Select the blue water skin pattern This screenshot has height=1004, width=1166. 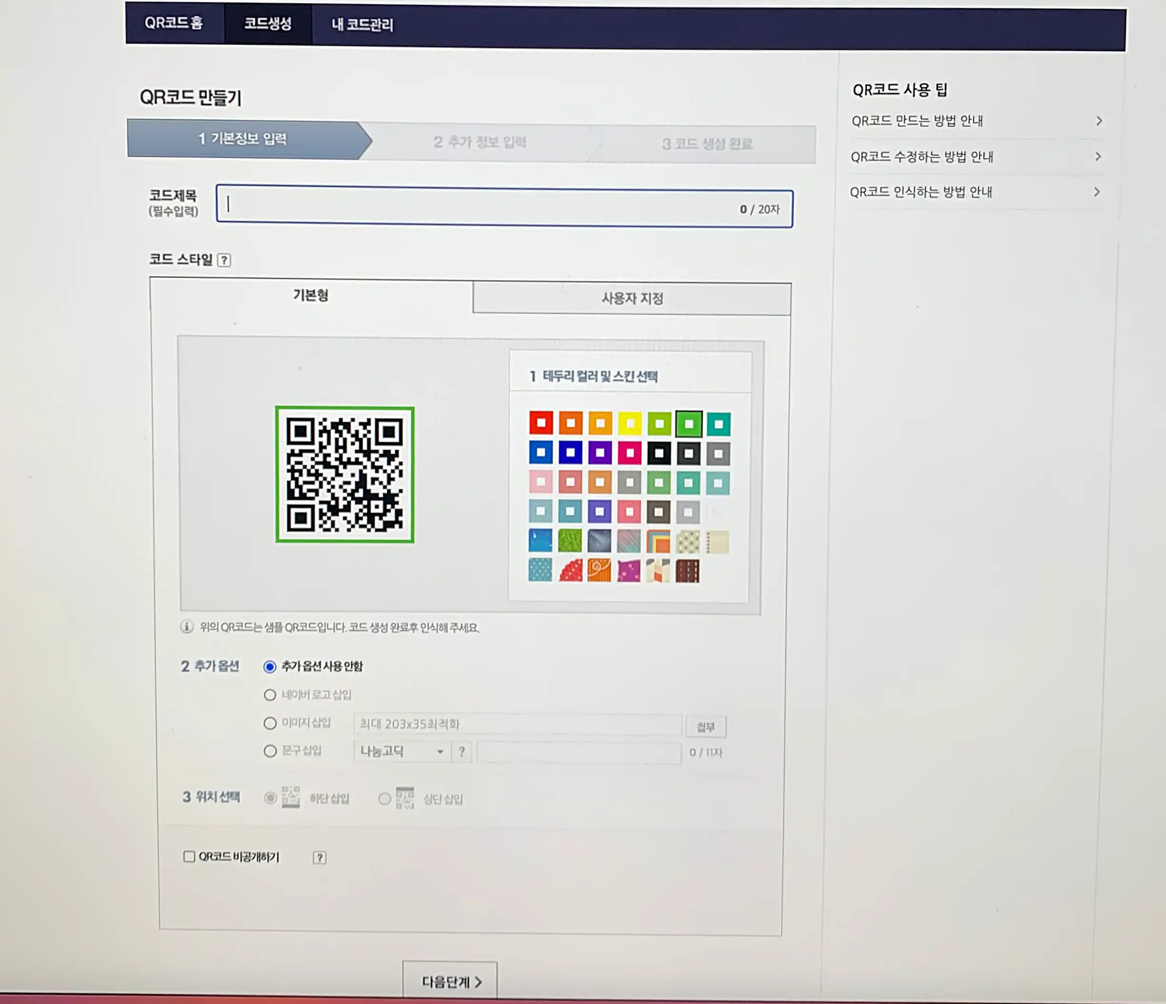click(x=540, y=540)
